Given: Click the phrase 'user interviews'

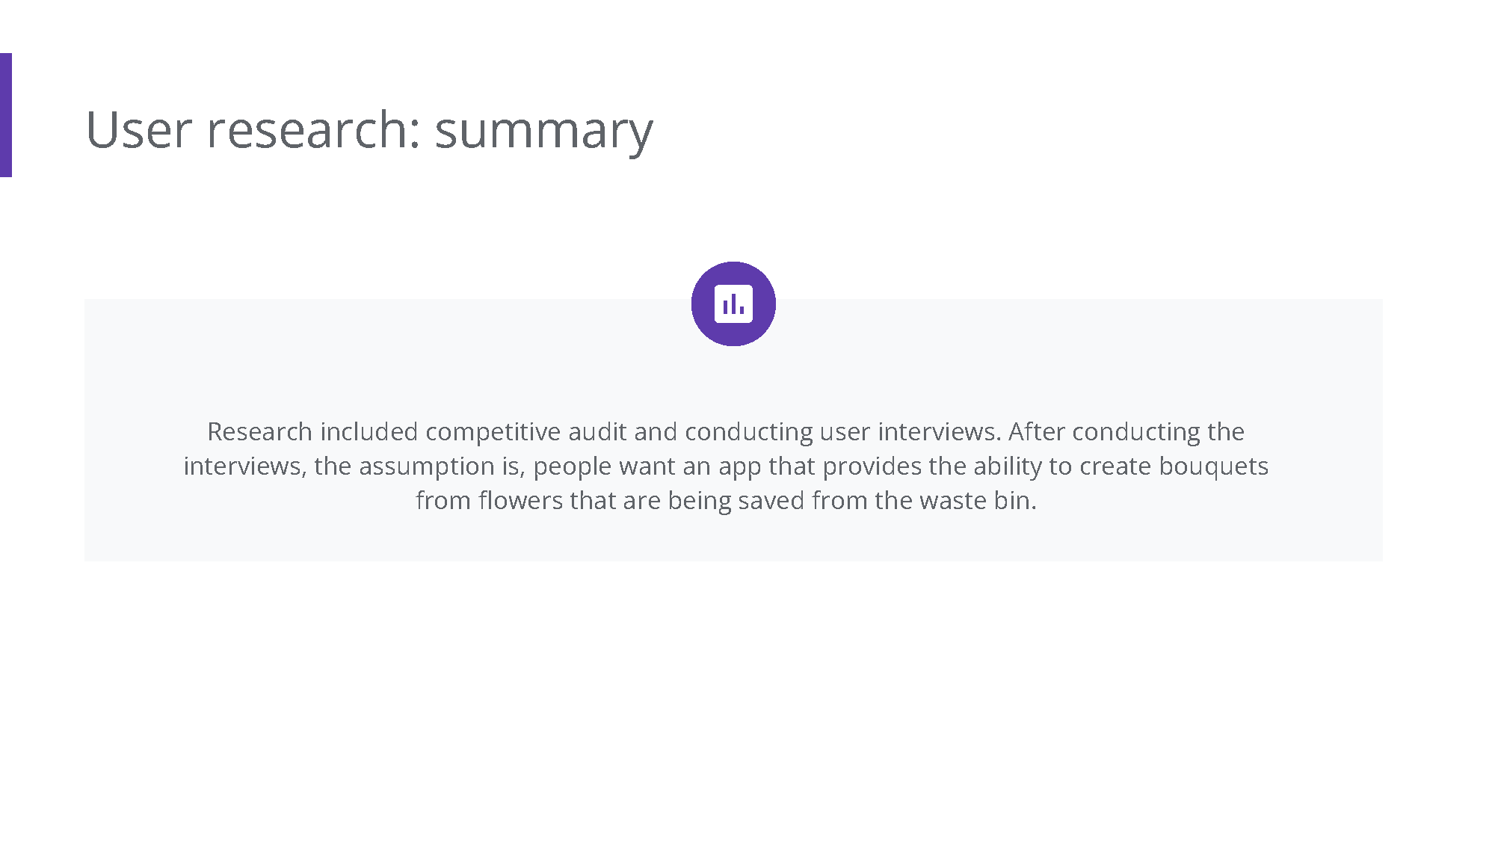Looking at the screenshot, I should point(908,431).
